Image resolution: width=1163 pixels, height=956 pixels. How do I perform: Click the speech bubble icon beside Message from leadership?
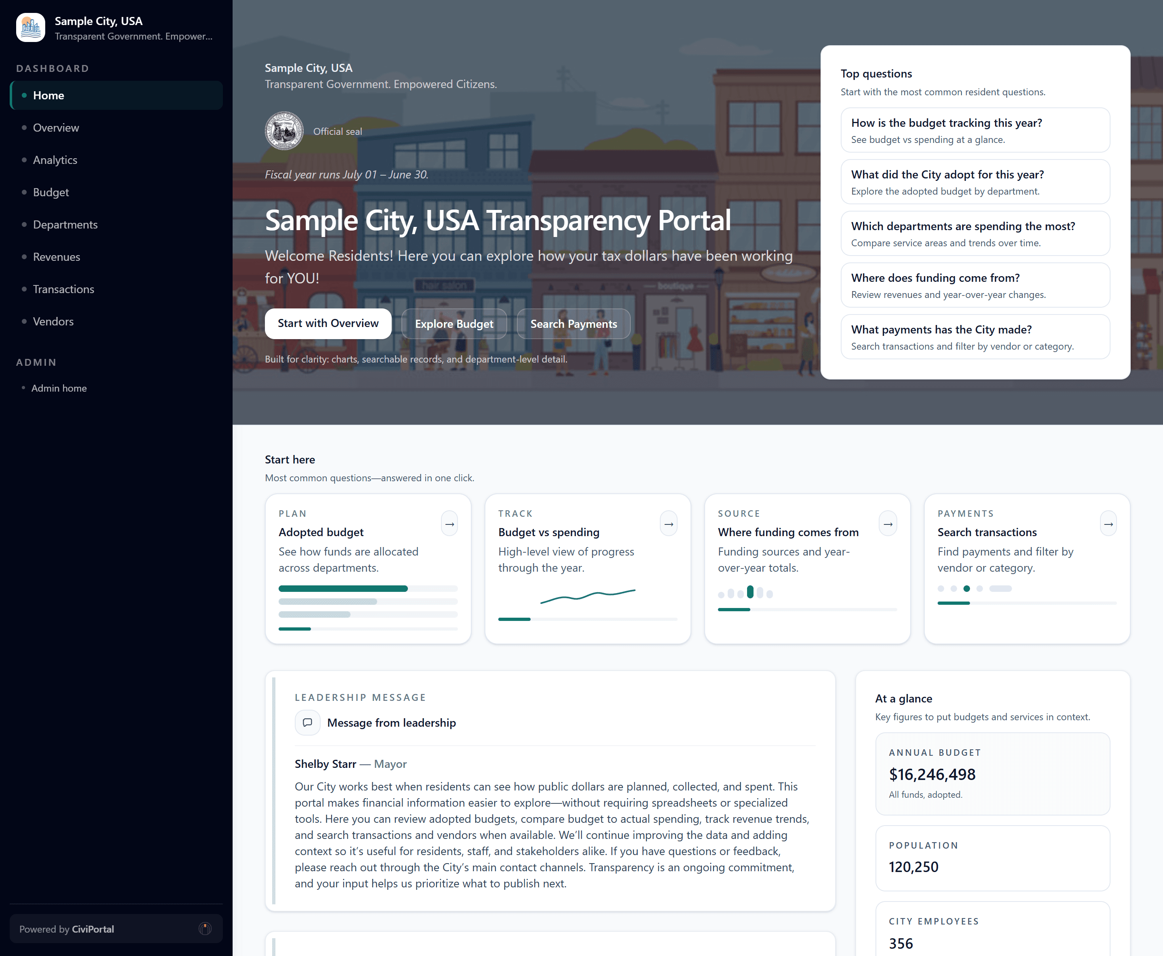pos(307,723)
